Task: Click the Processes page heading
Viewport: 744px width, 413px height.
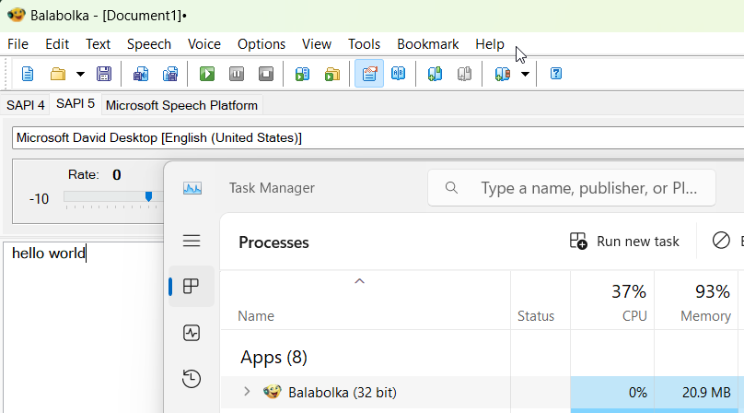Action: click(273, 242)
